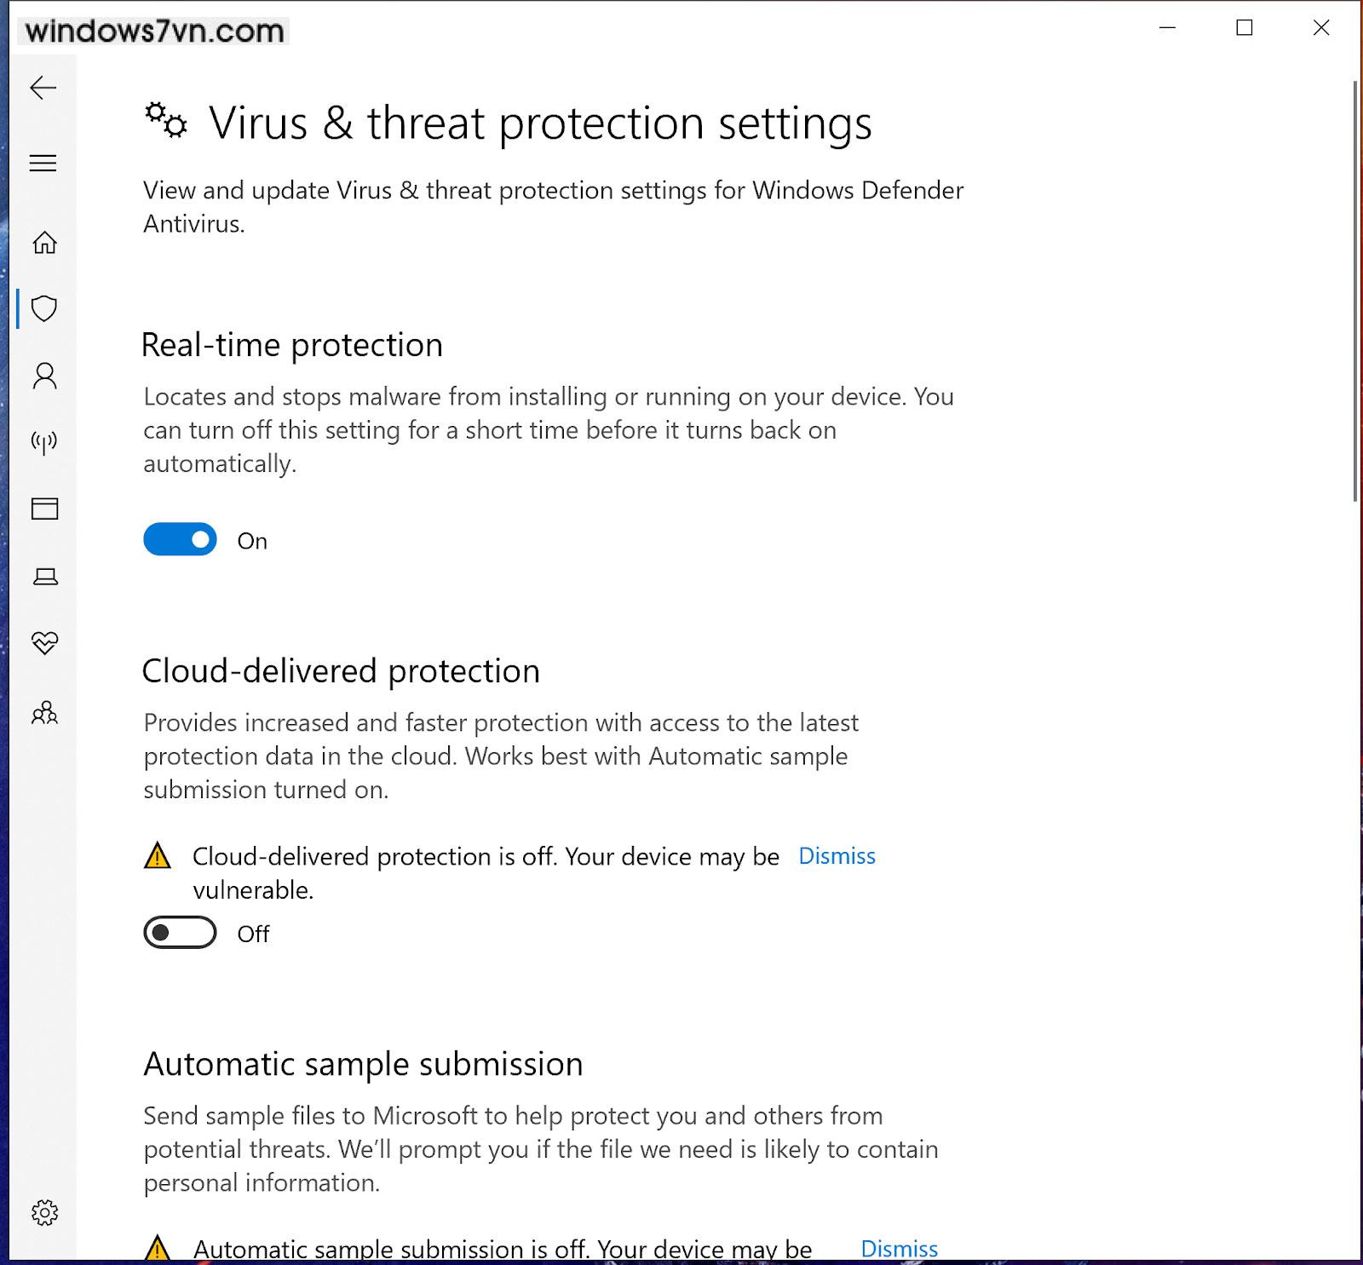
Task: Maximize the Windows Security window
Action: pos(1245,28)
